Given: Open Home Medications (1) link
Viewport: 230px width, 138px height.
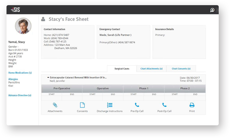Looking at the screenshot, I should 20,73.
